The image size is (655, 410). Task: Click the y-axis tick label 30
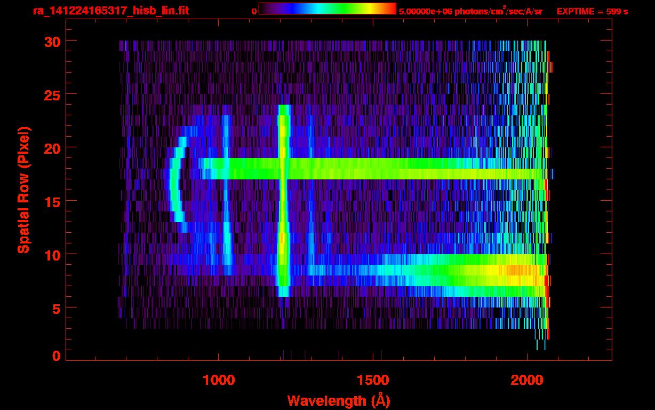[52, 41]
